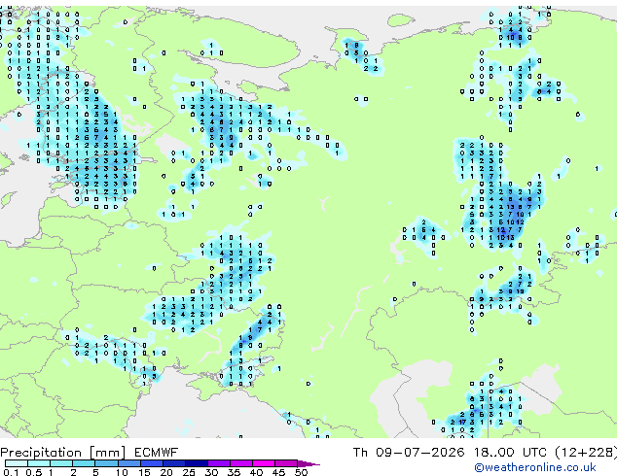
Task: Click the "35" legend scale label
Action: 234,472
